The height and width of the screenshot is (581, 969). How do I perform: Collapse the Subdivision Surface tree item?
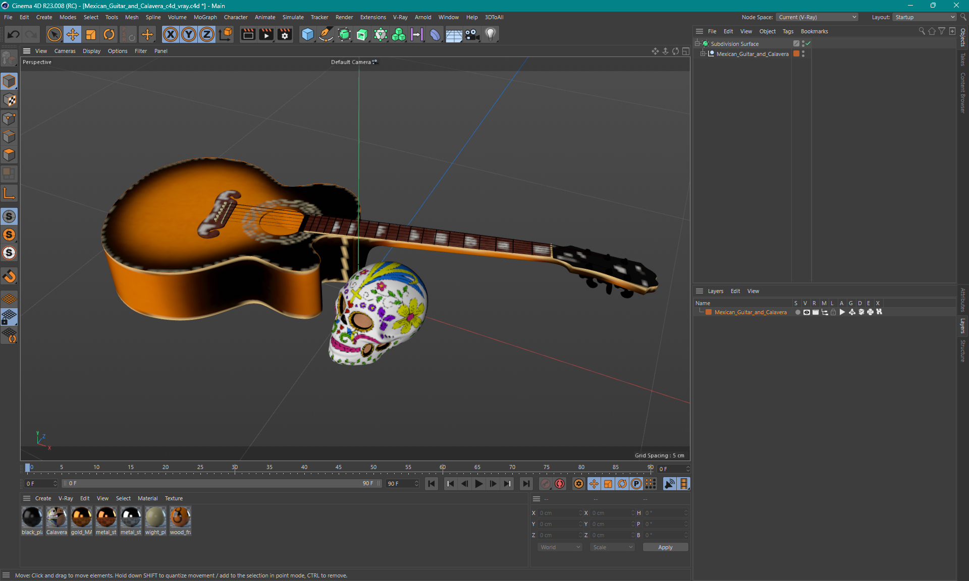coord(697,43)
